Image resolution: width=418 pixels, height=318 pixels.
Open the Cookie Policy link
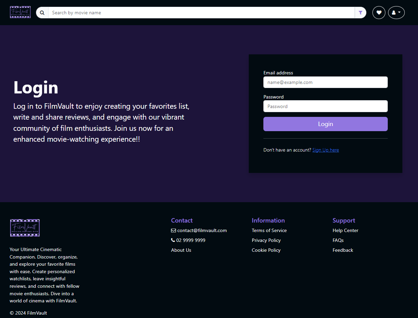pyautogui.click(x=266, y=250)
